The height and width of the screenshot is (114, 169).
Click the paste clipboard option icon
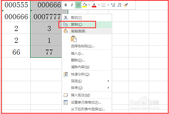(74, 39)
